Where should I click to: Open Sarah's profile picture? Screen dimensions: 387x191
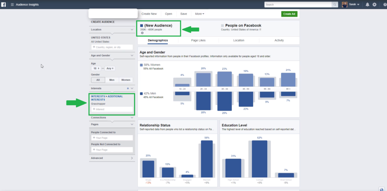click(x=345, y=5)
